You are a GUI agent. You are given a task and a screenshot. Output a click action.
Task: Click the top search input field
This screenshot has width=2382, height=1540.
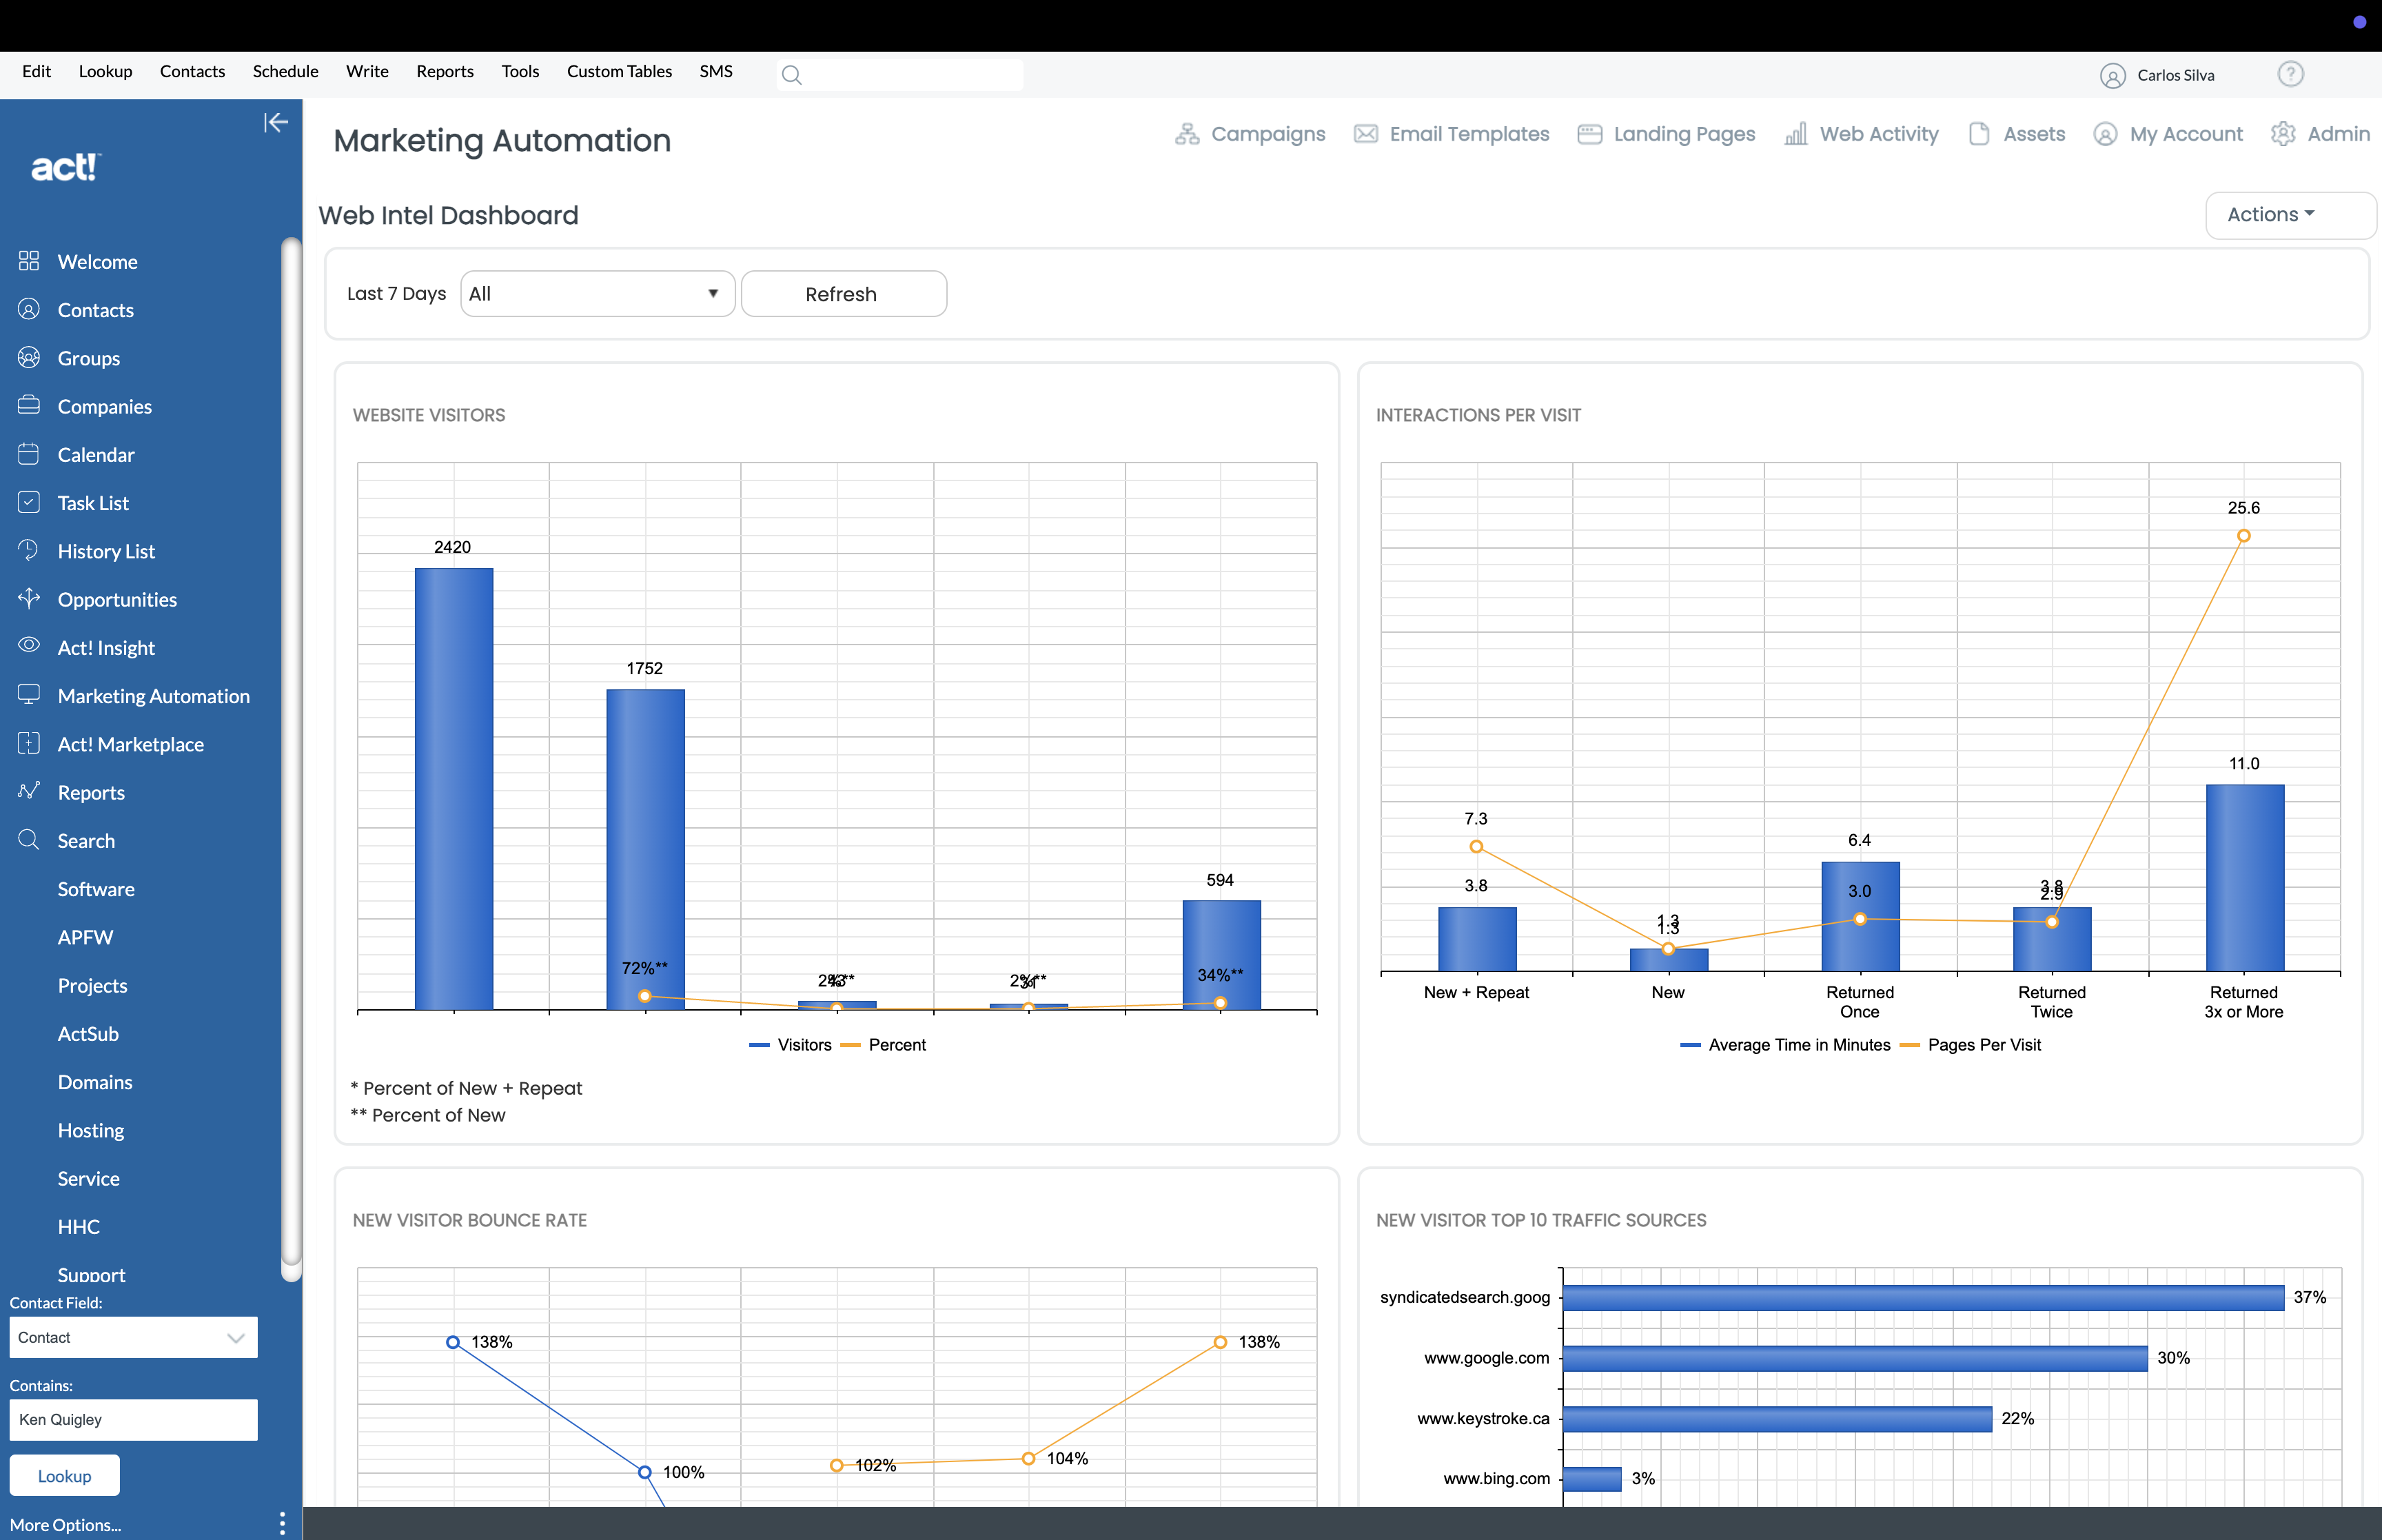point(899,75)
